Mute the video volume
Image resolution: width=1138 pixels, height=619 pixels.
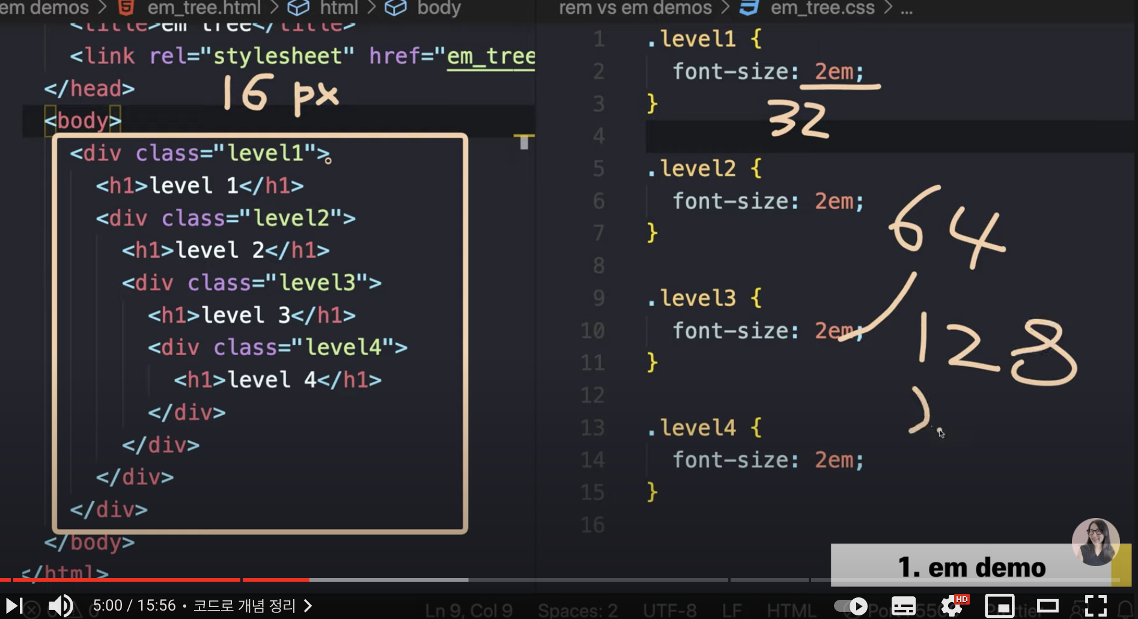tap(61, 606)
